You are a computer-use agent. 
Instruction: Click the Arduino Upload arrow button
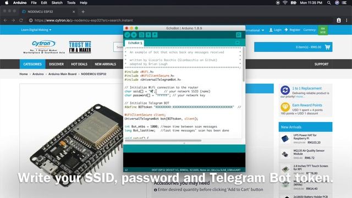pos(134,35)
